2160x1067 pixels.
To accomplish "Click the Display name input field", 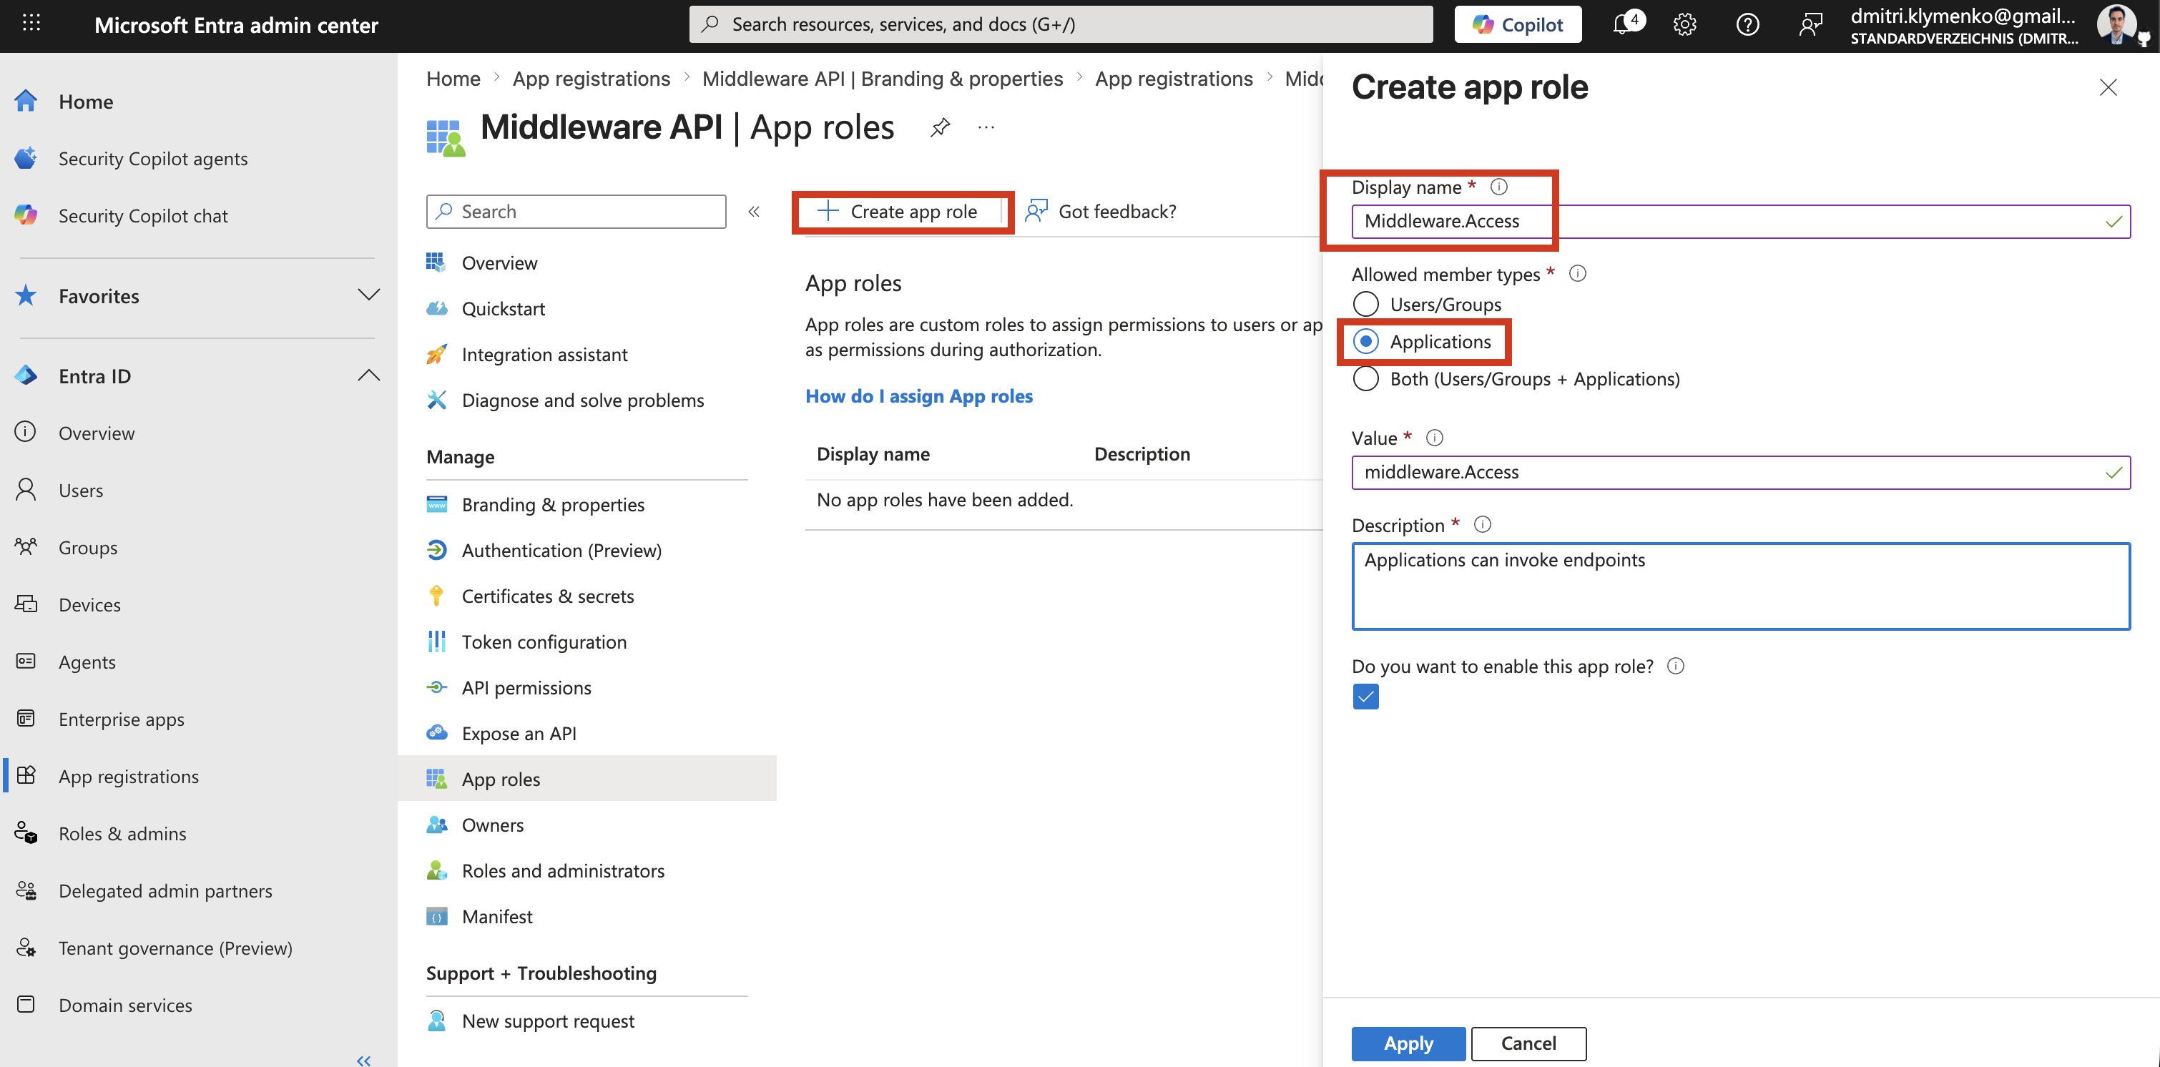I will pyautogui.click(x=1741, y=221).
